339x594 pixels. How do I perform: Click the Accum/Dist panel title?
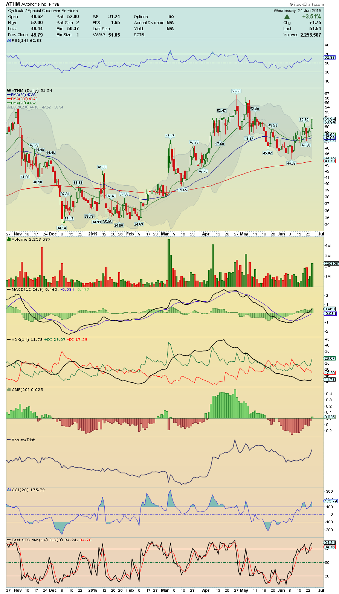[23, 440]
